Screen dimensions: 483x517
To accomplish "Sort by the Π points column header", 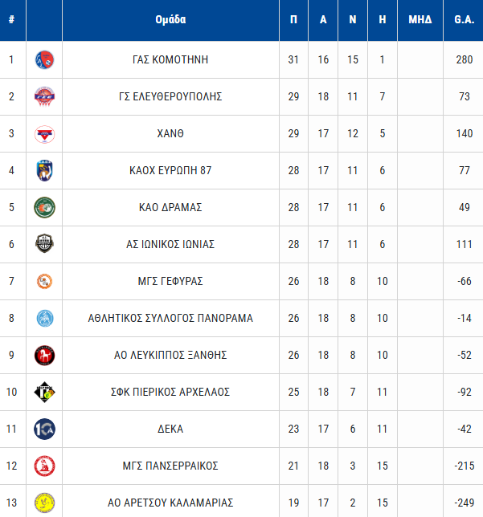I will tap(293, 20).
